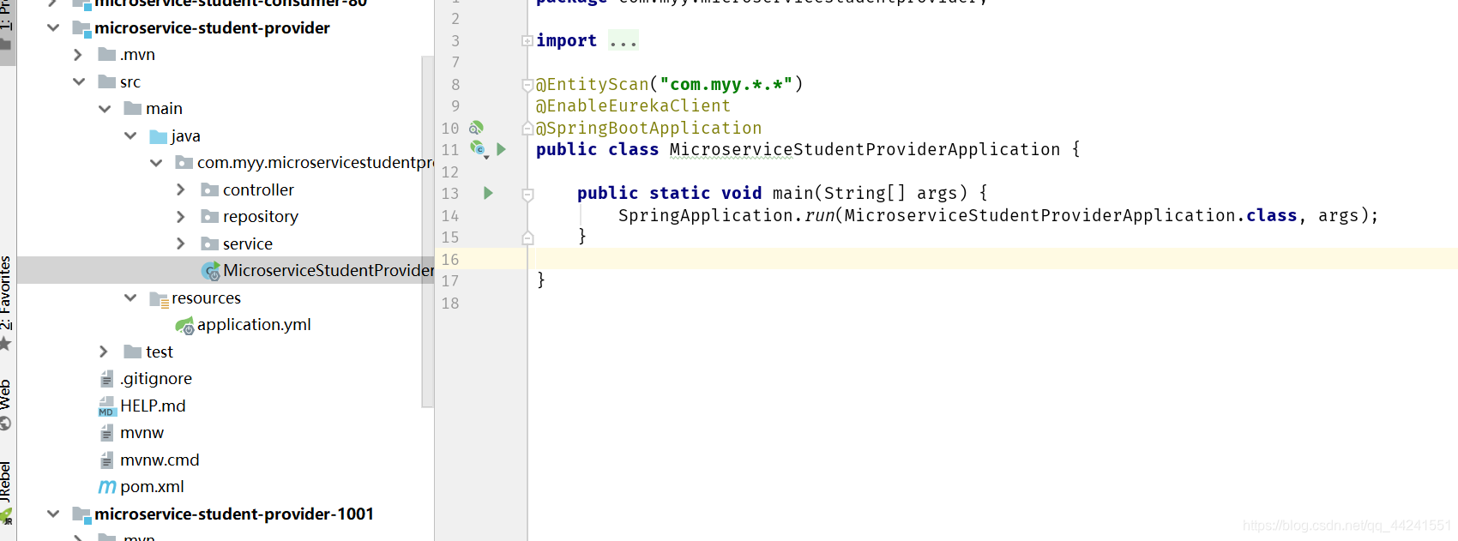Collapse the com.myy package node
Image resolution: width=1458 pixels, height=541 pixels.
pos(156,163)
